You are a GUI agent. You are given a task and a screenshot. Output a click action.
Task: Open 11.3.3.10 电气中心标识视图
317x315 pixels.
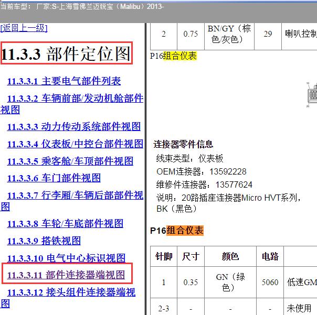[x=66, y=258]
